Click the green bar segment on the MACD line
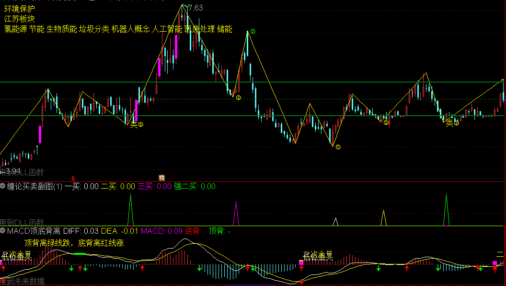Screen dimensions: 506x286 click(80, 254)
